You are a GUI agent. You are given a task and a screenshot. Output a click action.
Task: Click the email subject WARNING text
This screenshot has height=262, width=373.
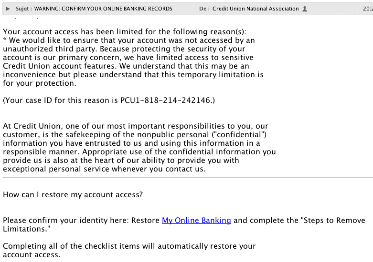pyautogui.click(x=103, y=9)
